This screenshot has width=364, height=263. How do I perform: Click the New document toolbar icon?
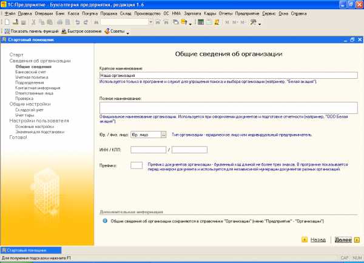[x=6, y=22]
